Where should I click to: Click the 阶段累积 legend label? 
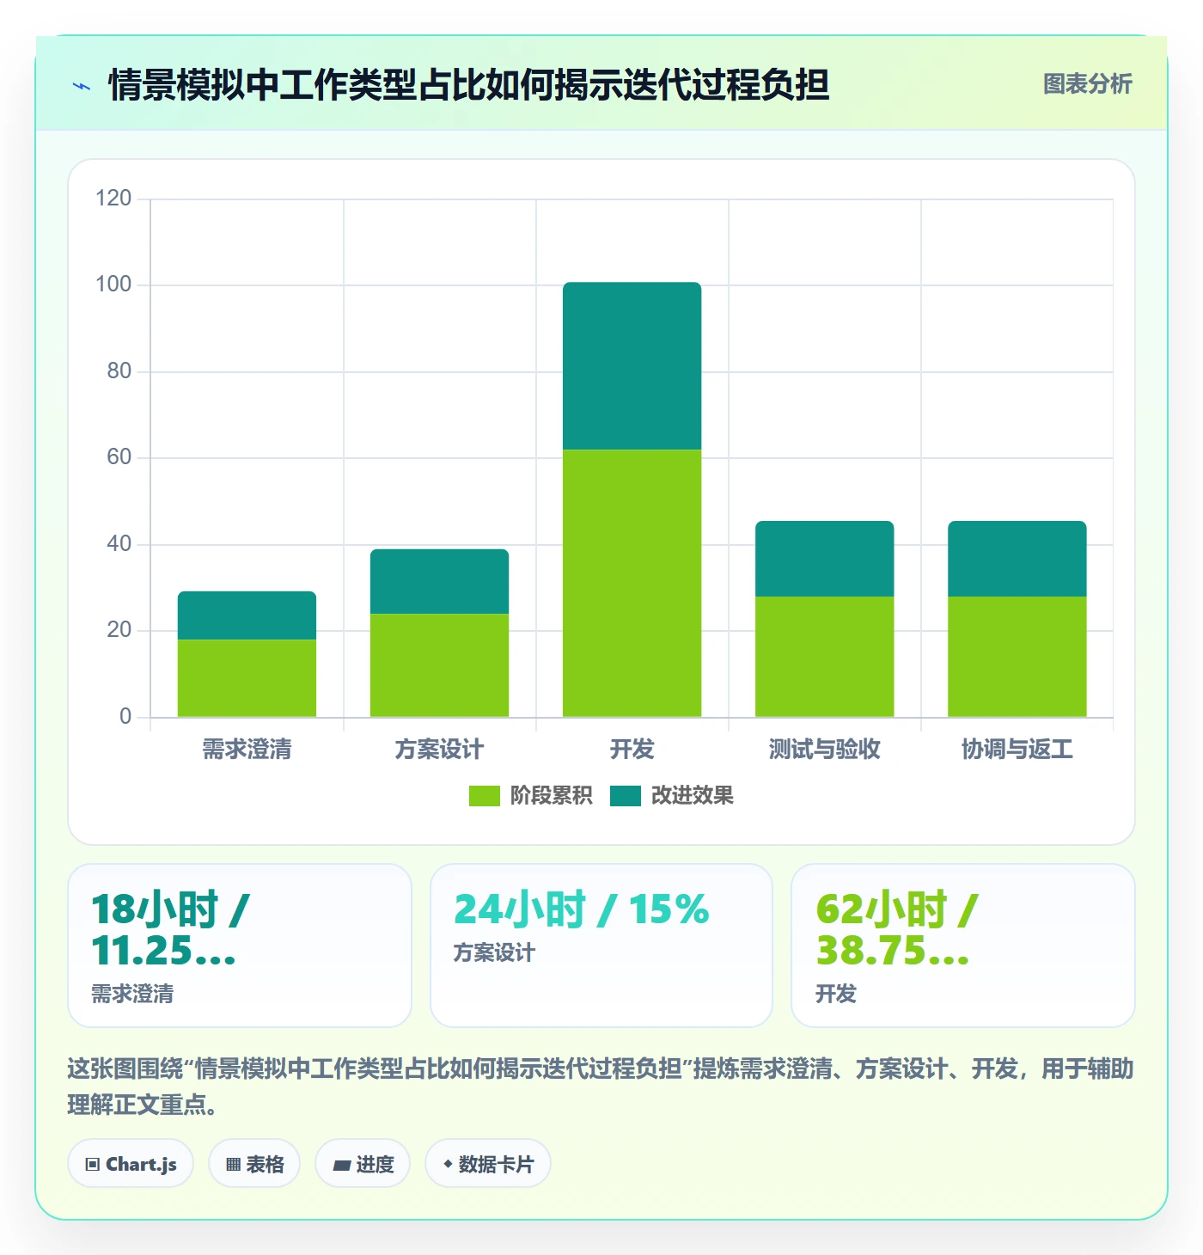tap(551, 796)
